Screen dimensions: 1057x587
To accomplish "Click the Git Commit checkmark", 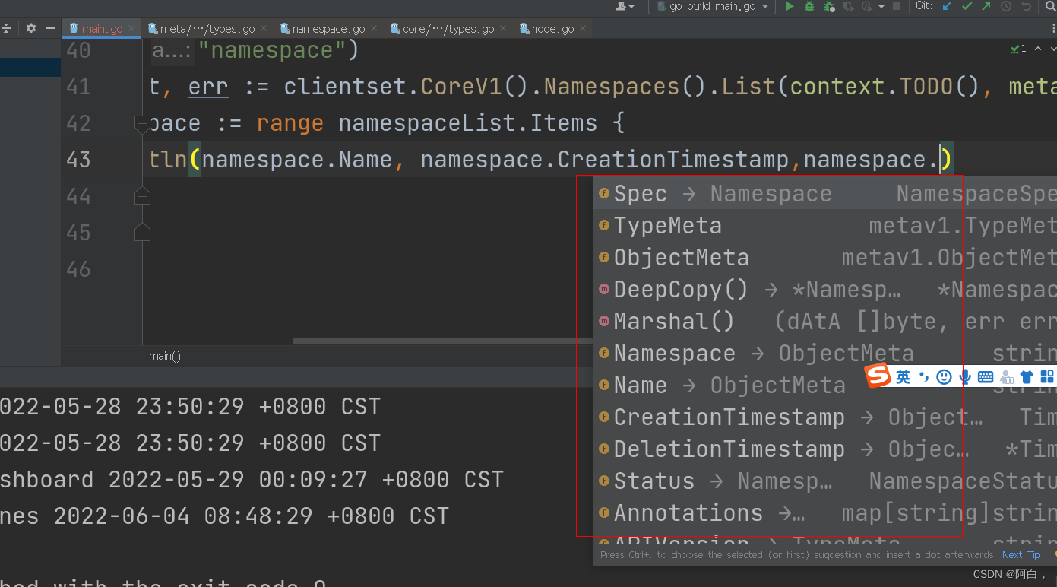I will [x=967, y=6].
